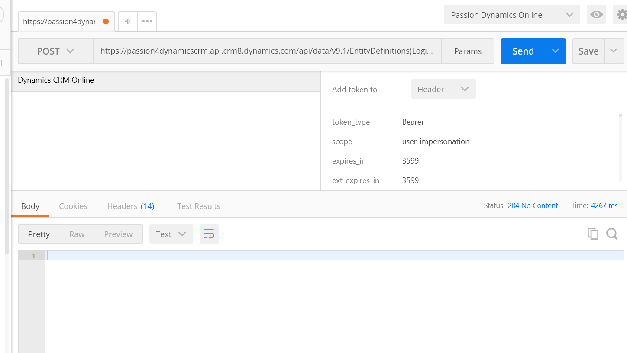Viewport: 627px width, 353px height.
Task: Click the blue Send button
Action: coord(523,51)
